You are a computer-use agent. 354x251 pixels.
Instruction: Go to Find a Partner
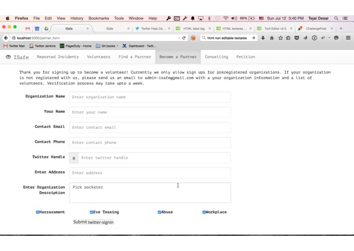coord(135,57)
